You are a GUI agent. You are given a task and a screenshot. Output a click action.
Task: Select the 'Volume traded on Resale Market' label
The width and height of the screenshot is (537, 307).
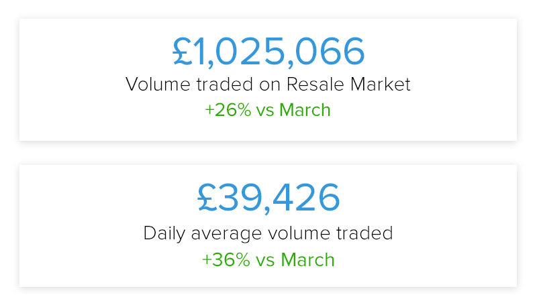click(268, 84)
